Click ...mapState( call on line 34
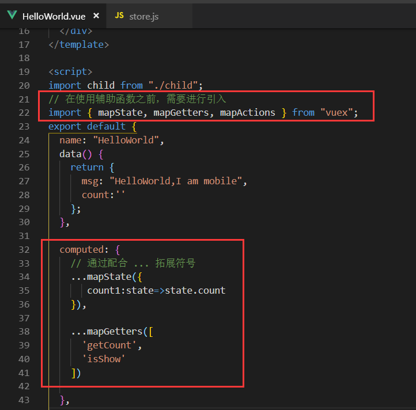Image resolution: width=416 pixels, height=410 pixels. tap(104, 277)
